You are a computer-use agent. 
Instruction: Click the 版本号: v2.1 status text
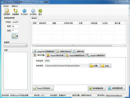coord(39,95)
